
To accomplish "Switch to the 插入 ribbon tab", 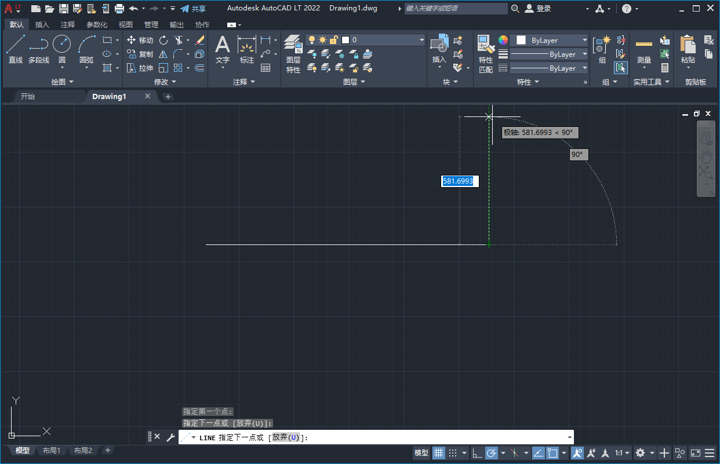I will point(42,24).
